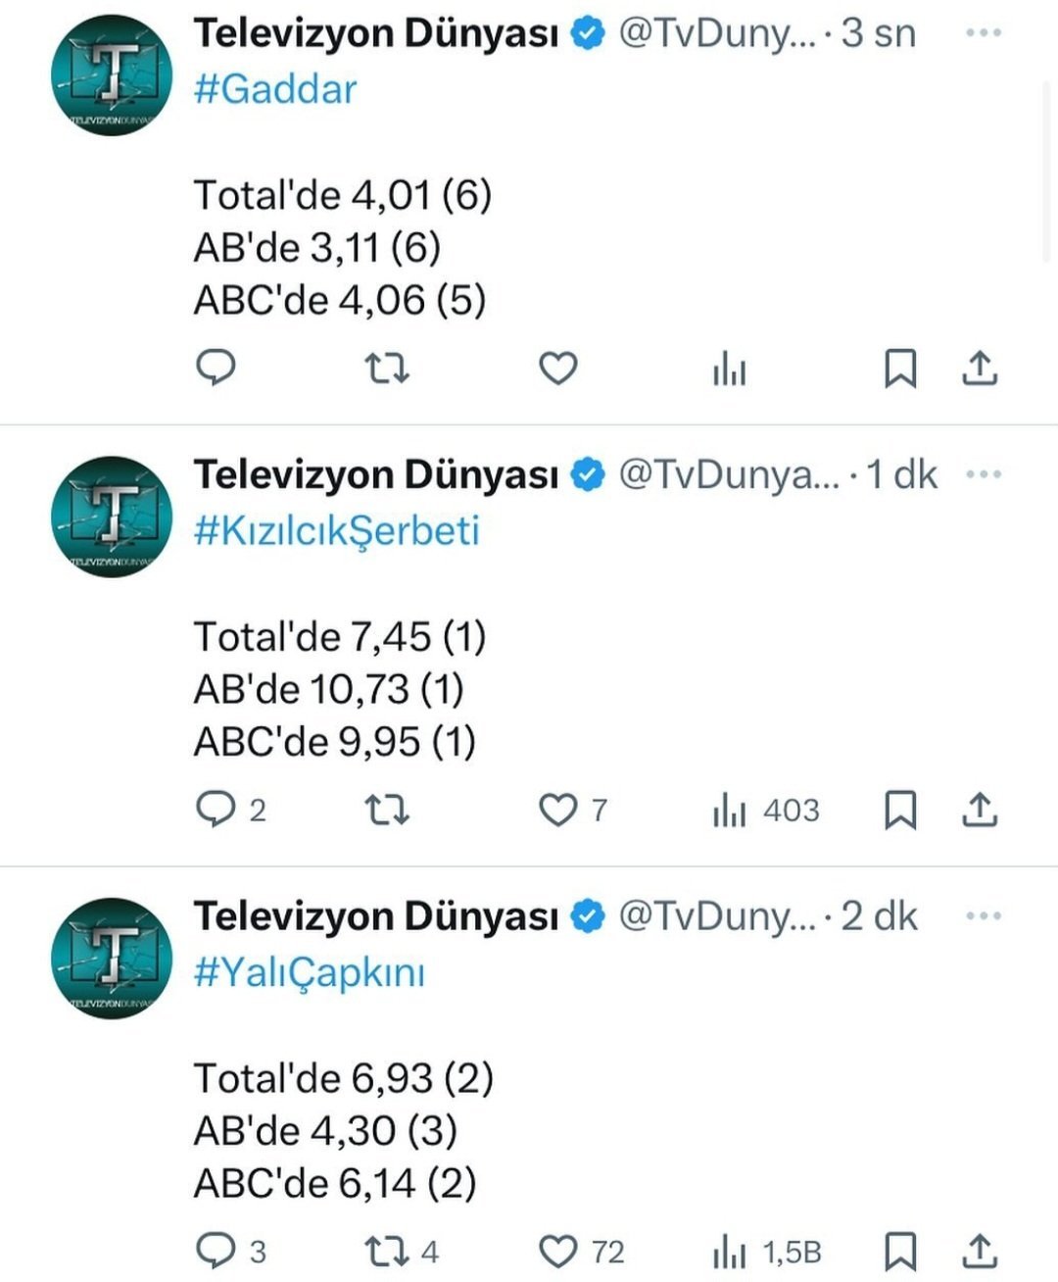Retweet the #YalıÇapkını tweet with 4 retweets
Screen dimensions: 1058x1282
point(386,1252)
